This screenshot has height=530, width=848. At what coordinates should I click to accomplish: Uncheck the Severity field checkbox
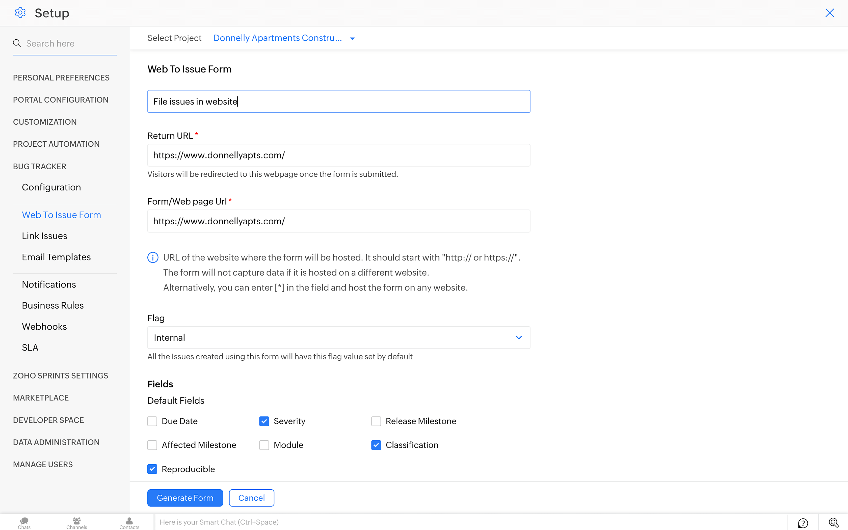click(x=264, y=421)
